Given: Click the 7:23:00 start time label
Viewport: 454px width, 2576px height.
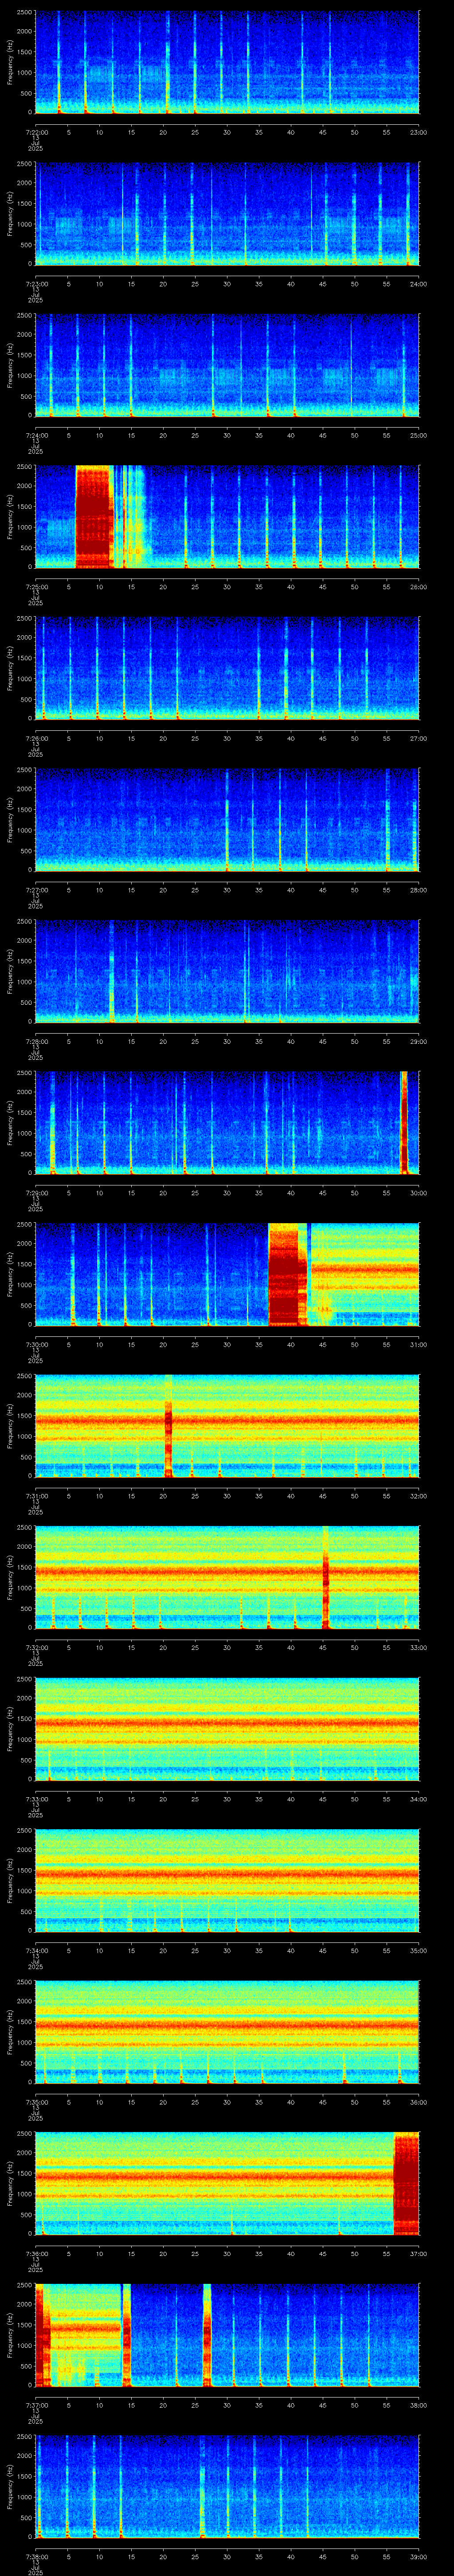Looking at the screenshot, I should pyautogui.click(x=36, y=284).
